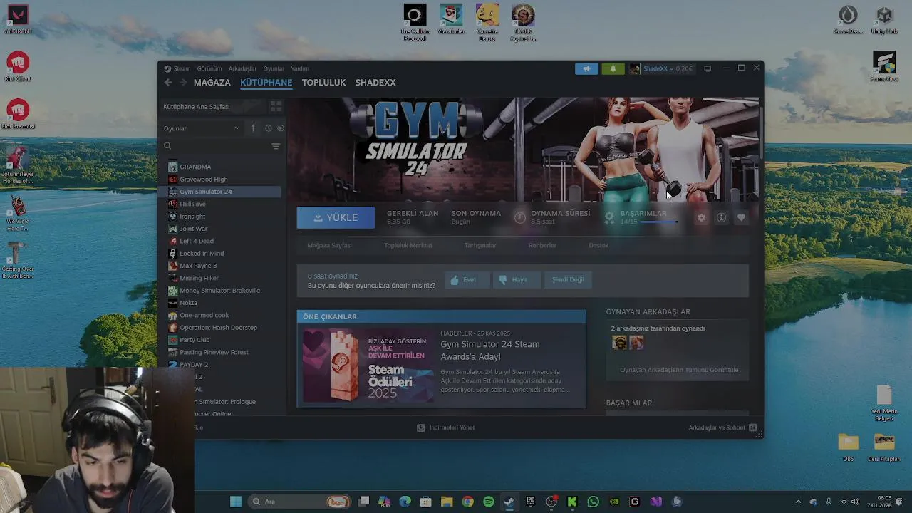The height and width of the screenshot is (513, 912).
Task: Open Spotify from taskbar
Action: pyautogui.click(x=488, y=502)
